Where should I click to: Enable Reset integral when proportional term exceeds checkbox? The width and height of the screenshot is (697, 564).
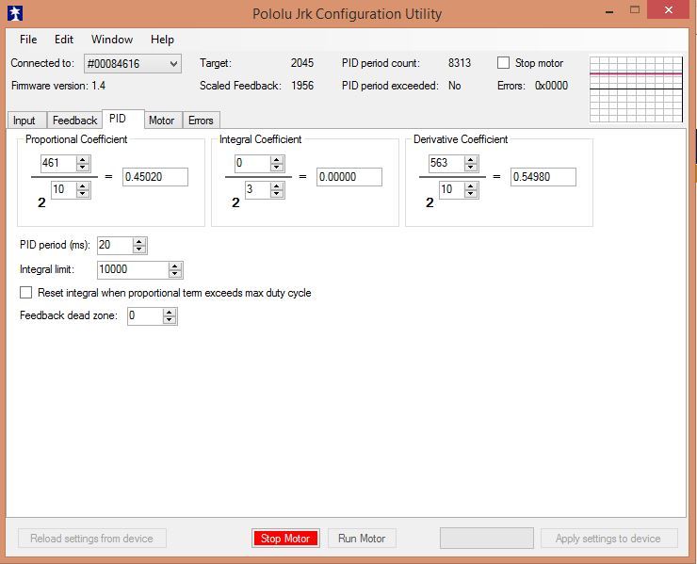[26, 293]
